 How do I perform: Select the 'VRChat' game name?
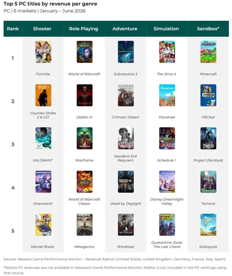(x=208, y=117)
